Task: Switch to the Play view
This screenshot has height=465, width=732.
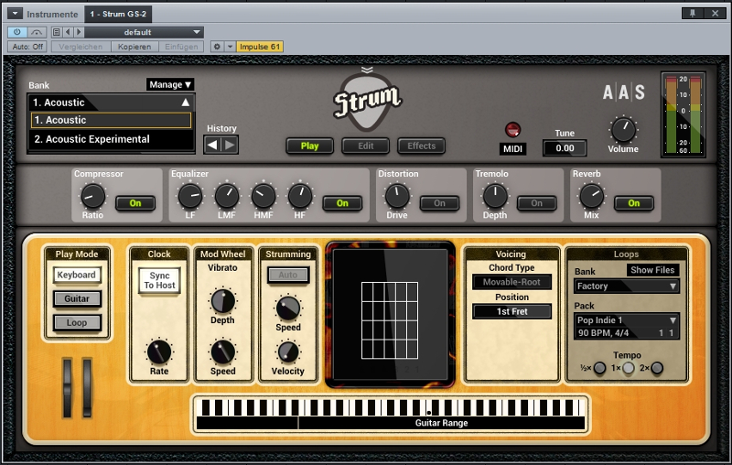Action: click(x=309, y=146)
